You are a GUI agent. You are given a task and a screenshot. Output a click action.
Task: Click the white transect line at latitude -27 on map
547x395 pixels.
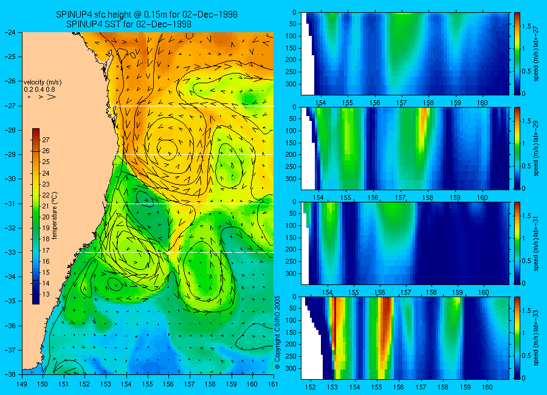coord(193,106)
